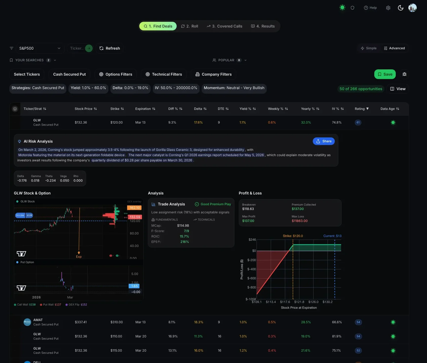Open the Options Filters panel
Image resolution: width=427 pixels, height=363 pixels.
click(x=116, y=74)
